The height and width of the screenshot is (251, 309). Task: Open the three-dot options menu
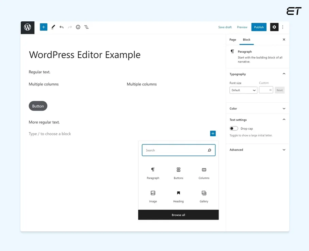282,27
